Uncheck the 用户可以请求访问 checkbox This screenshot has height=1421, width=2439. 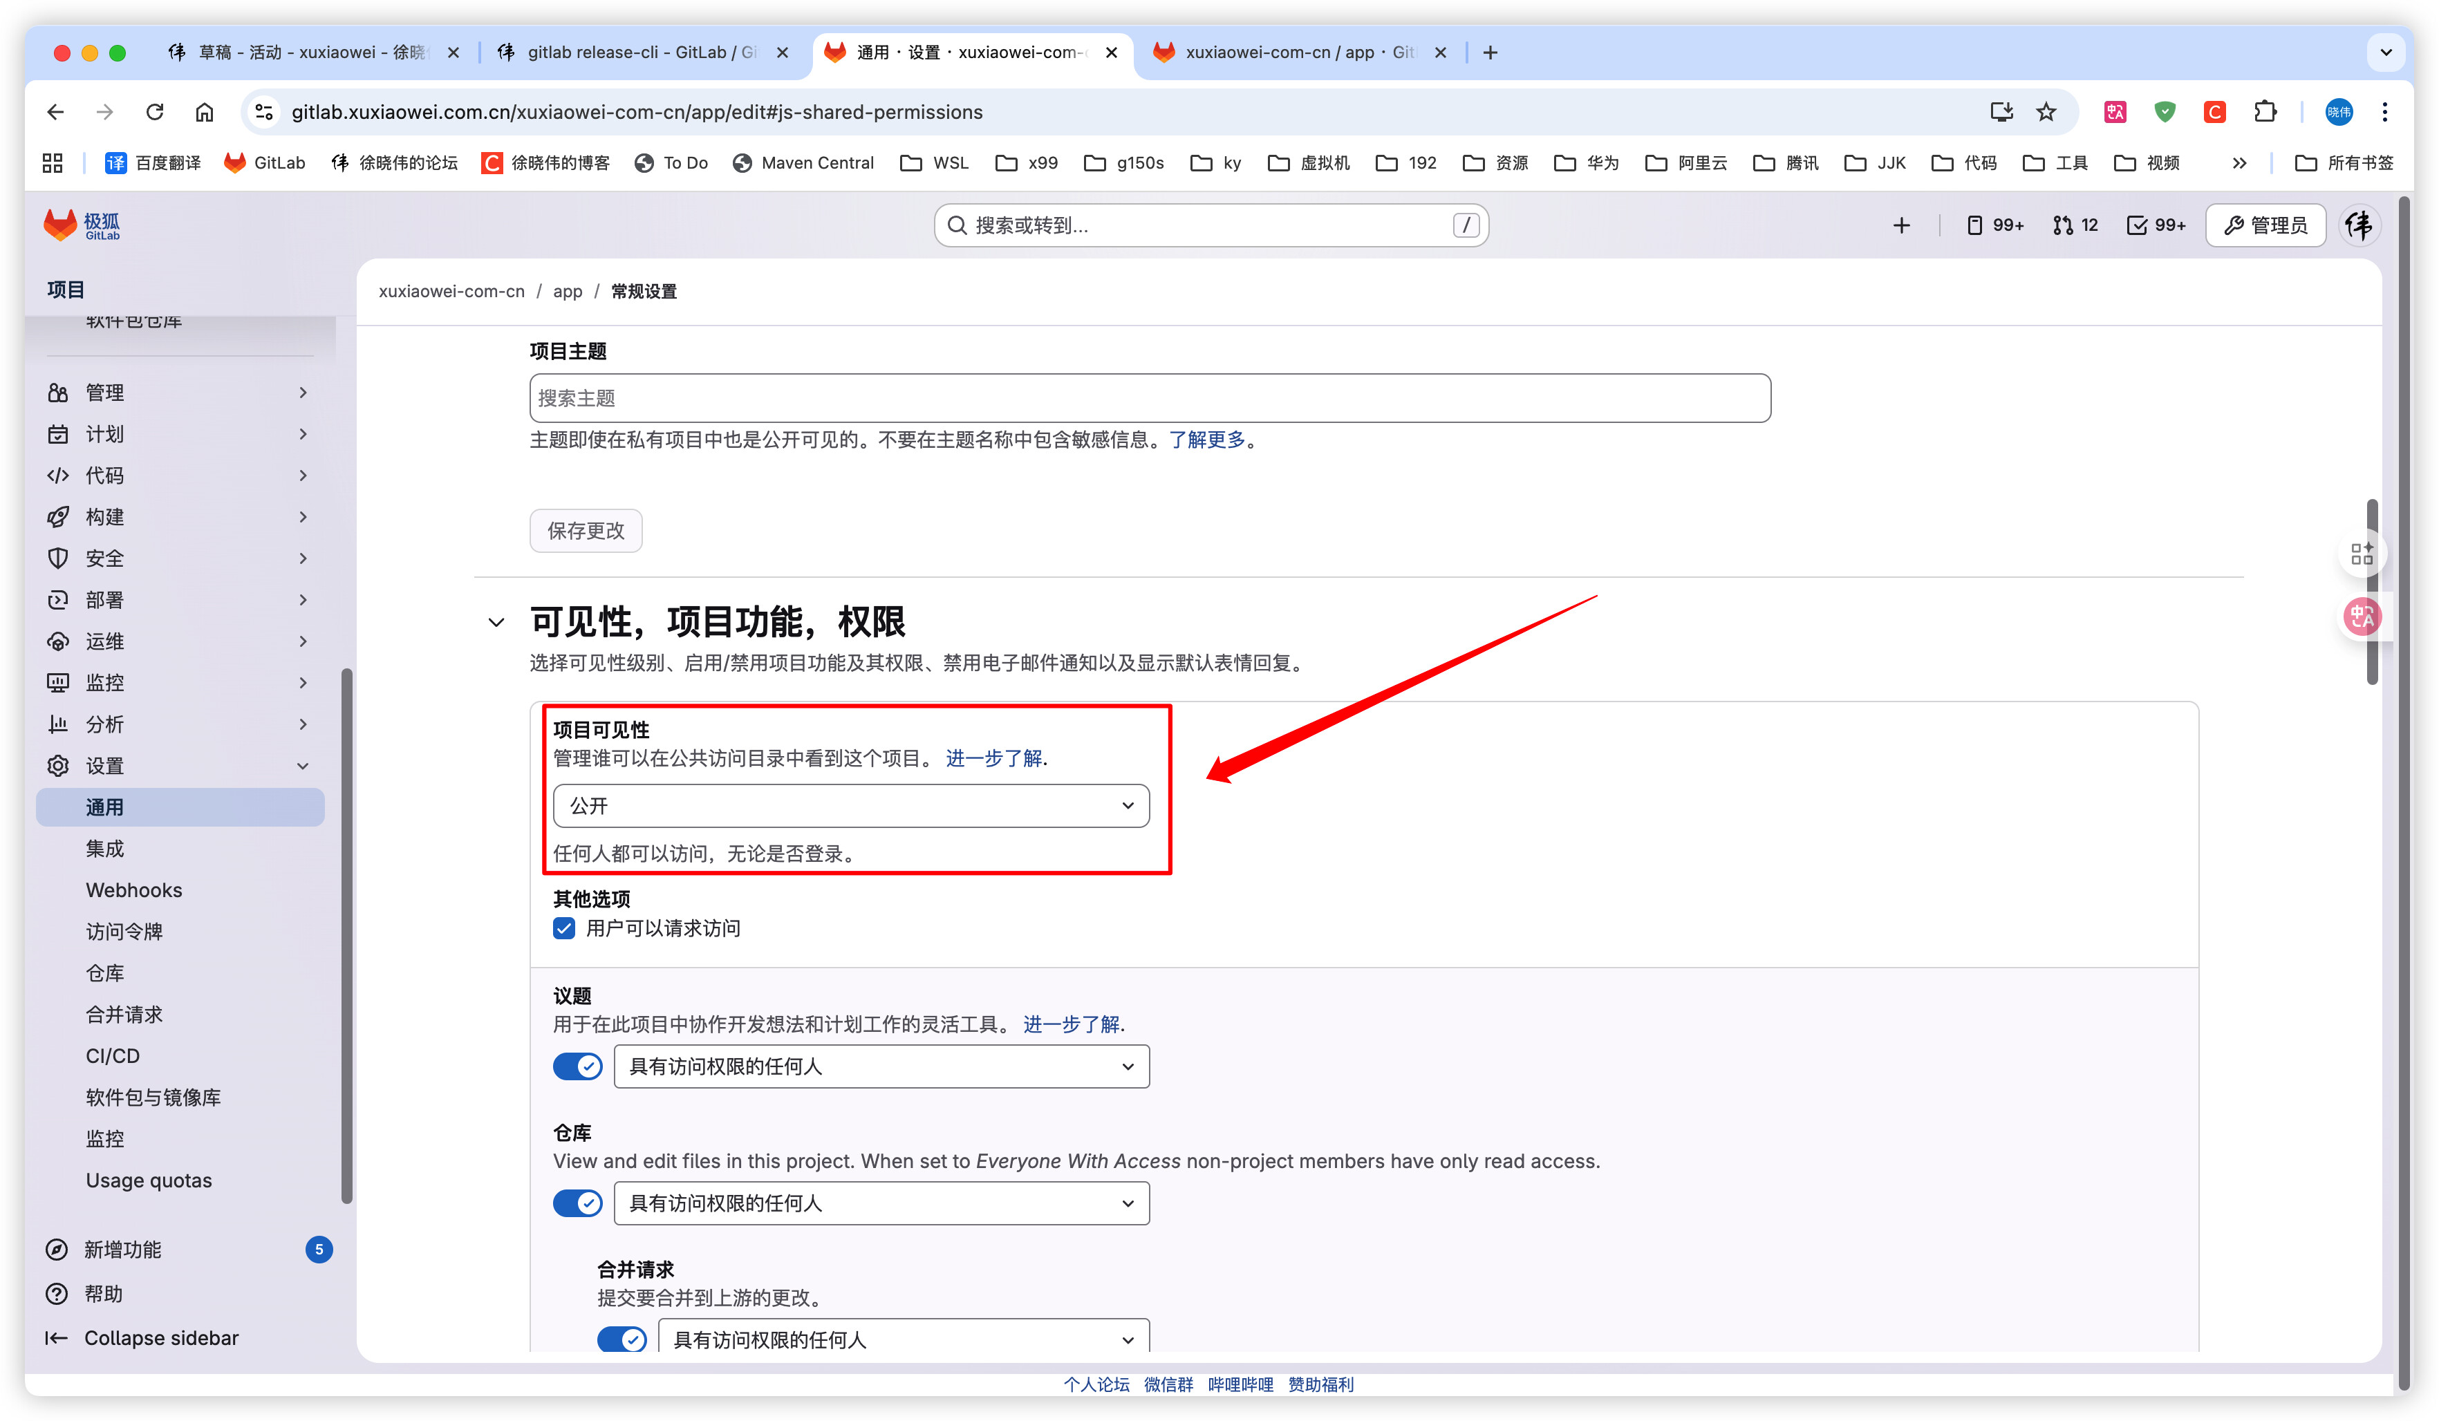pyautogui.click(x=564, y=929)
